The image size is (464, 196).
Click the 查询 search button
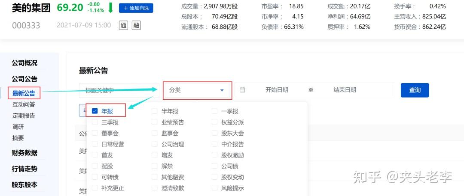(x=415, y=90)
